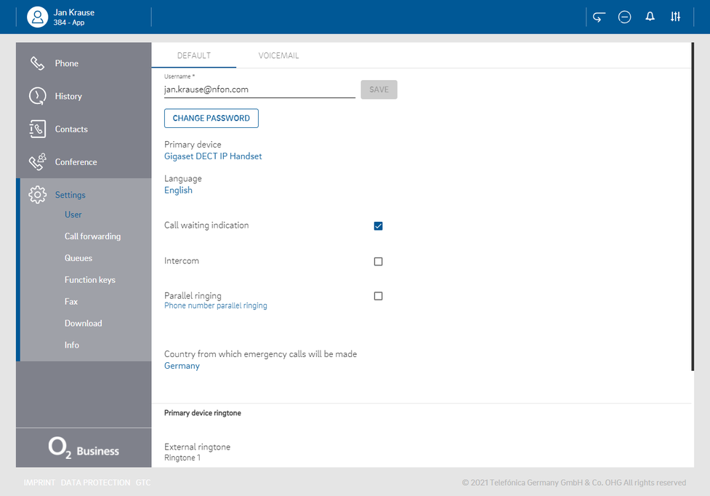The height and width of the screenshot is (496, 710).
Task: Open audio settings sliders icon
Action: pyautogui.click(x=675, y=17)
